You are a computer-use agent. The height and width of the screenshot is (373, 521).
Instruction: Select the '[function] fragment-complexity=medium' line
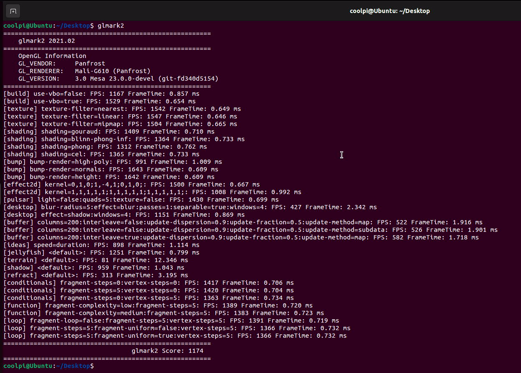point(164,313)
